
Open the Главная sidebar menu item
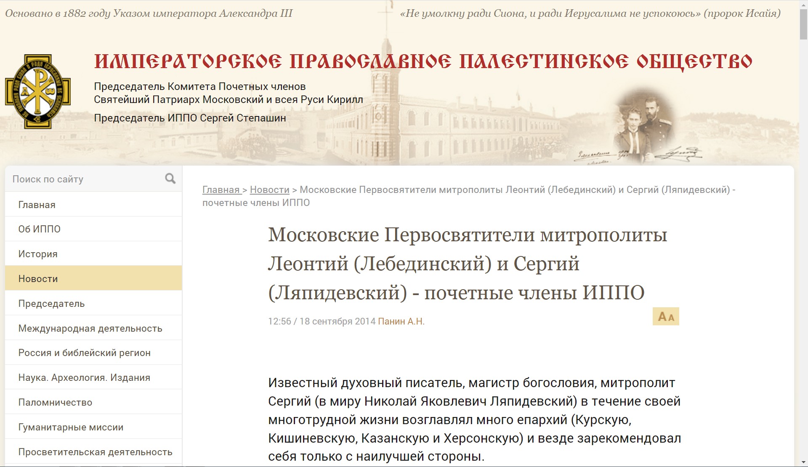point(93,205)
